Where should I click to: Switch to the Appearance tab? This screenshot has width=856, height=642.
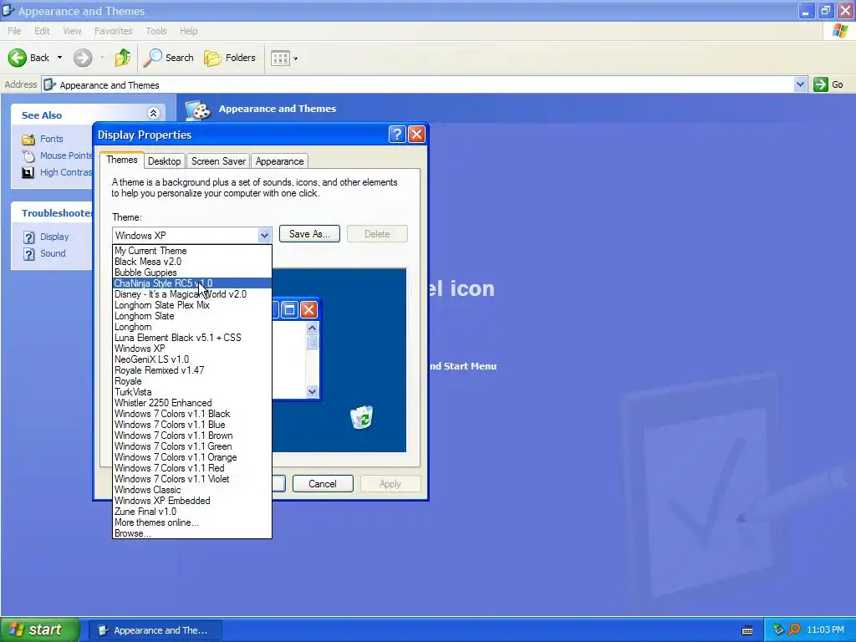(279, 161)
